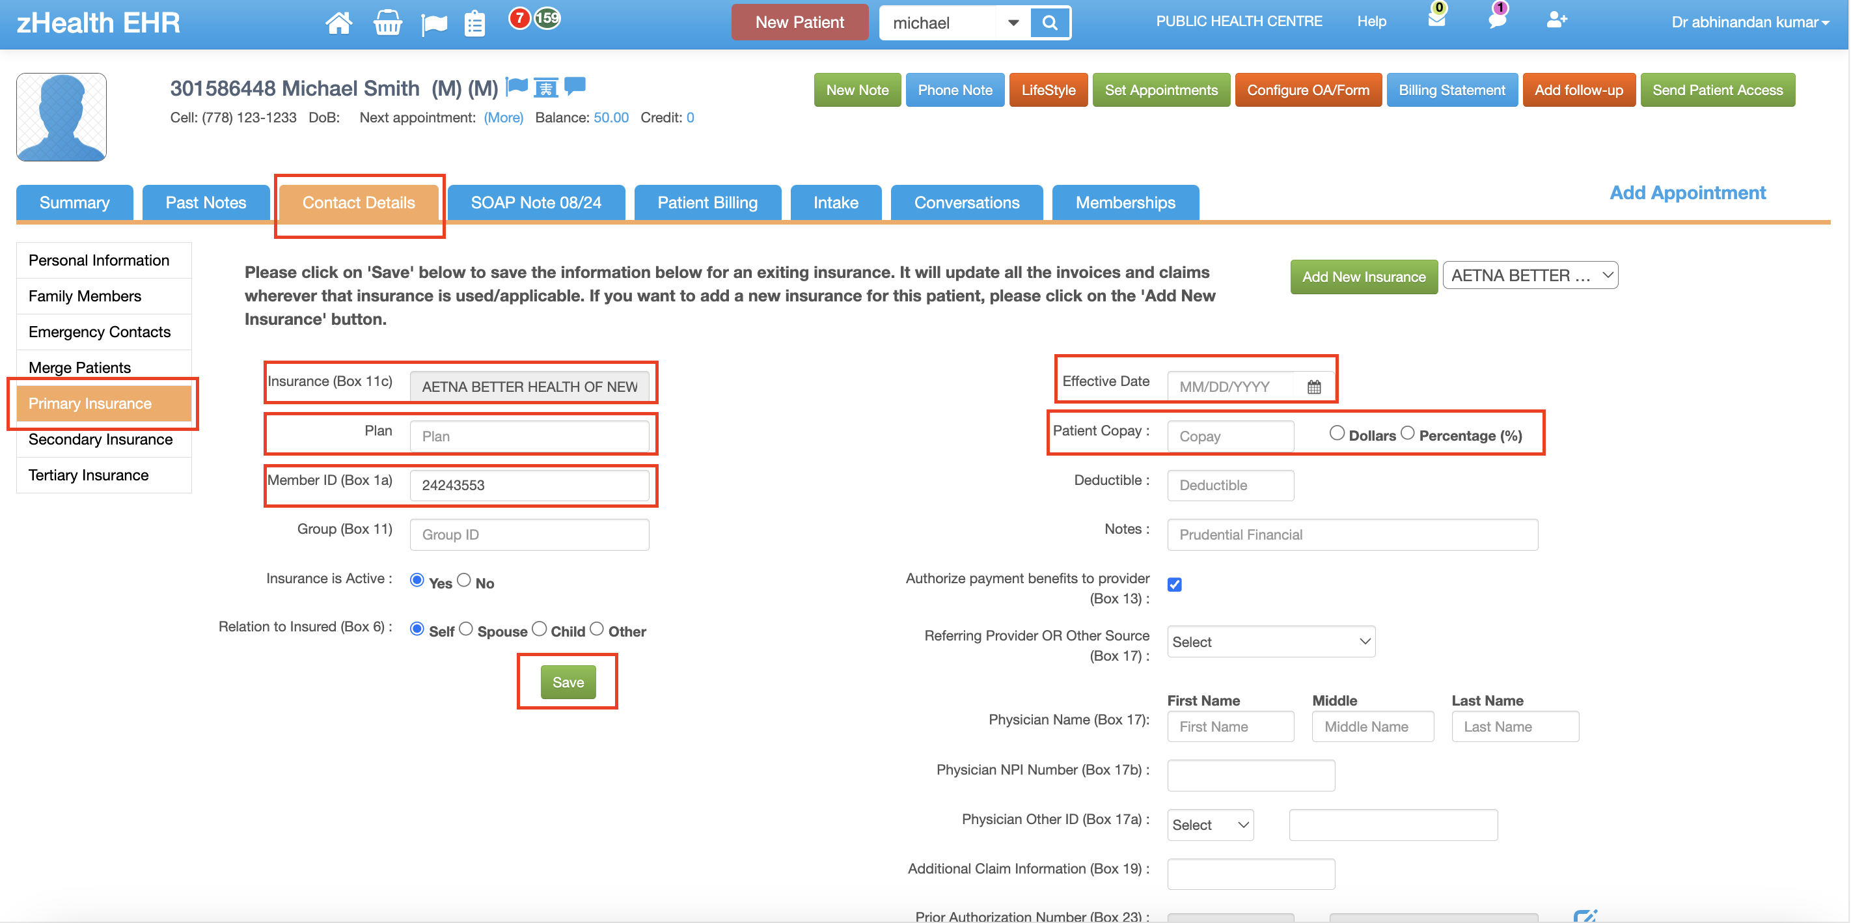Open the mail inbox icon
Screen dimensions: 1851x923
click(1436, 19)
